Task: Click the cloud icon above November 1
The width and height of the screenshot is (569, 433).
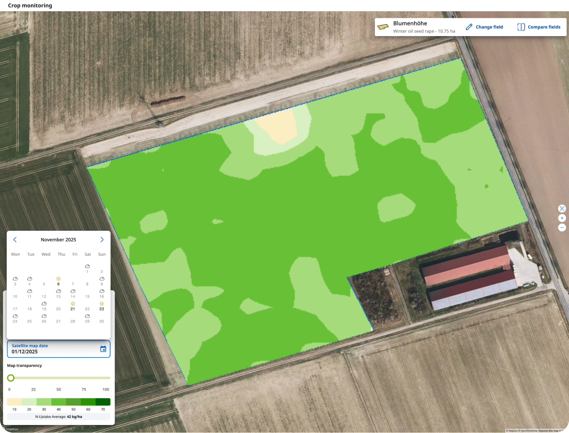Action: coord(87,266)
